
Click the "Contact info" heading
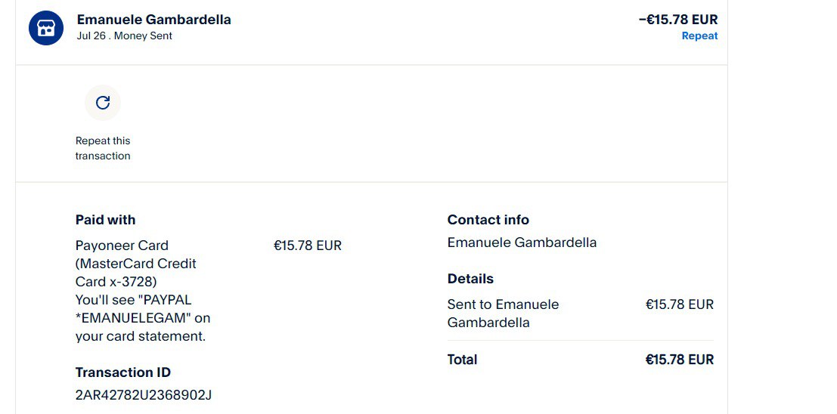click(x=488, y=220)
